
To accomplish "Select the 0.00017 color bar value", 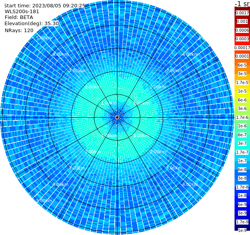I will 242,48.
